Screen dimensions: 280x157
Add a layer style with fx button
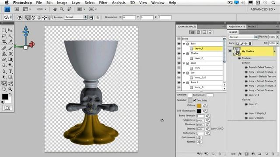[x=240, y=154]
